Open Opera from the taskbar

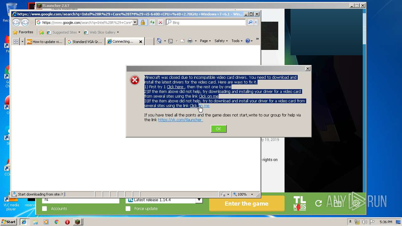(x=67, y=222)
